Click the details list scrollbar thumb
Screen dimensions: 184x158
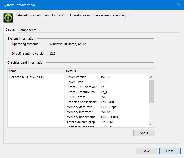(x=151, y=91)
